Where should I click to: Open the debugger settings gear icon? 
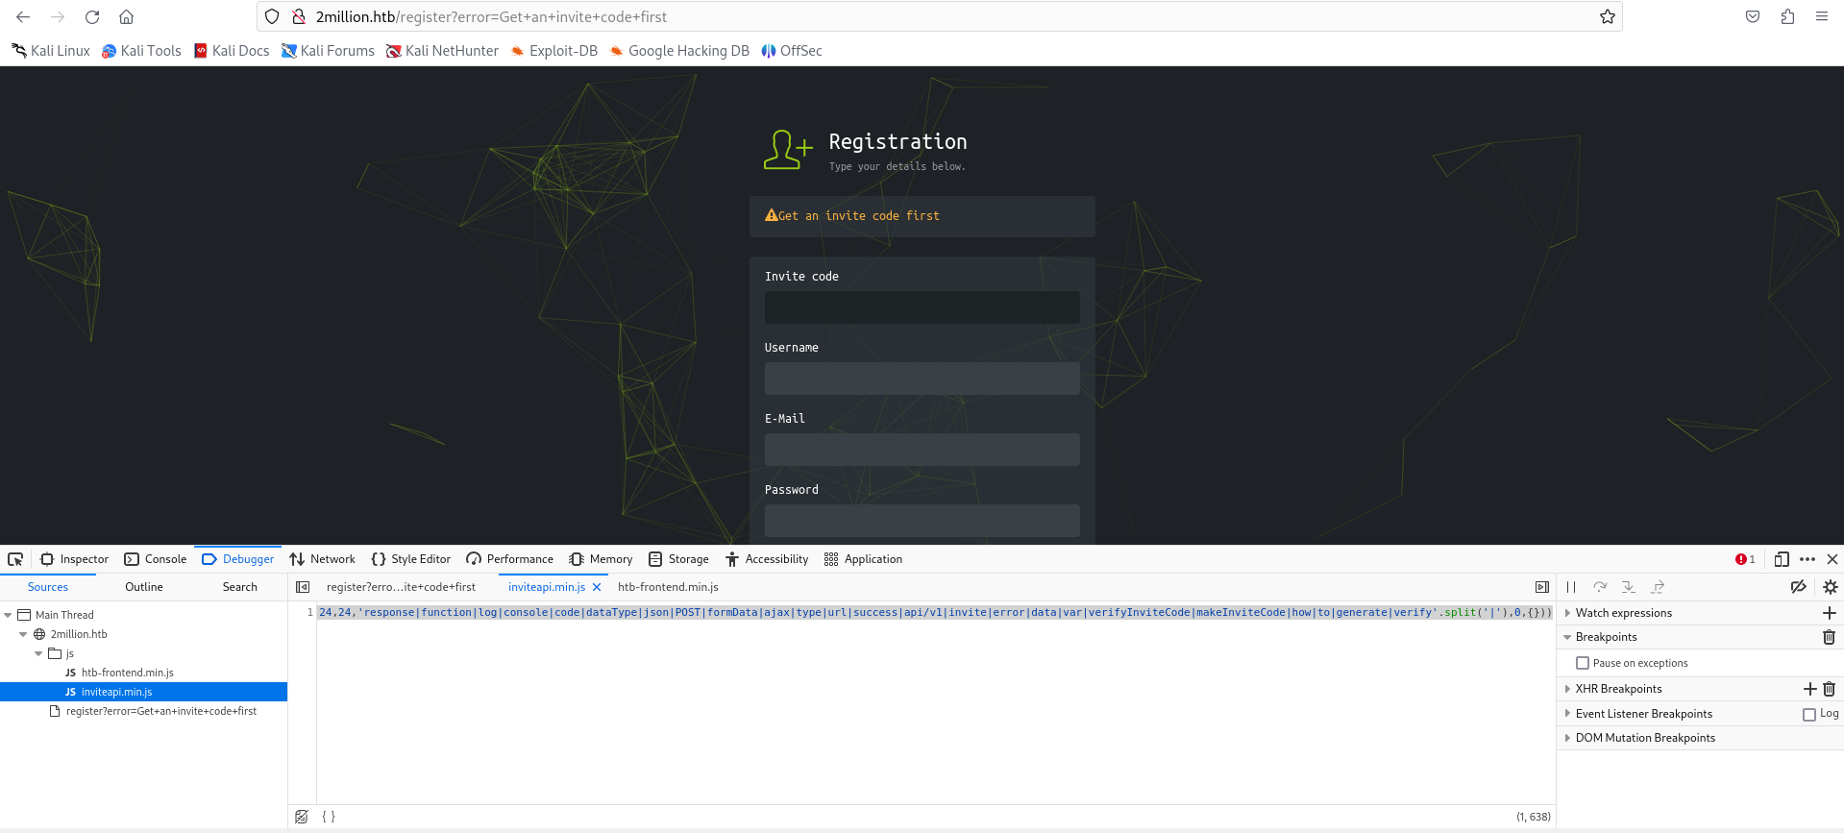pyautogui.click(x=1831, y=587)
